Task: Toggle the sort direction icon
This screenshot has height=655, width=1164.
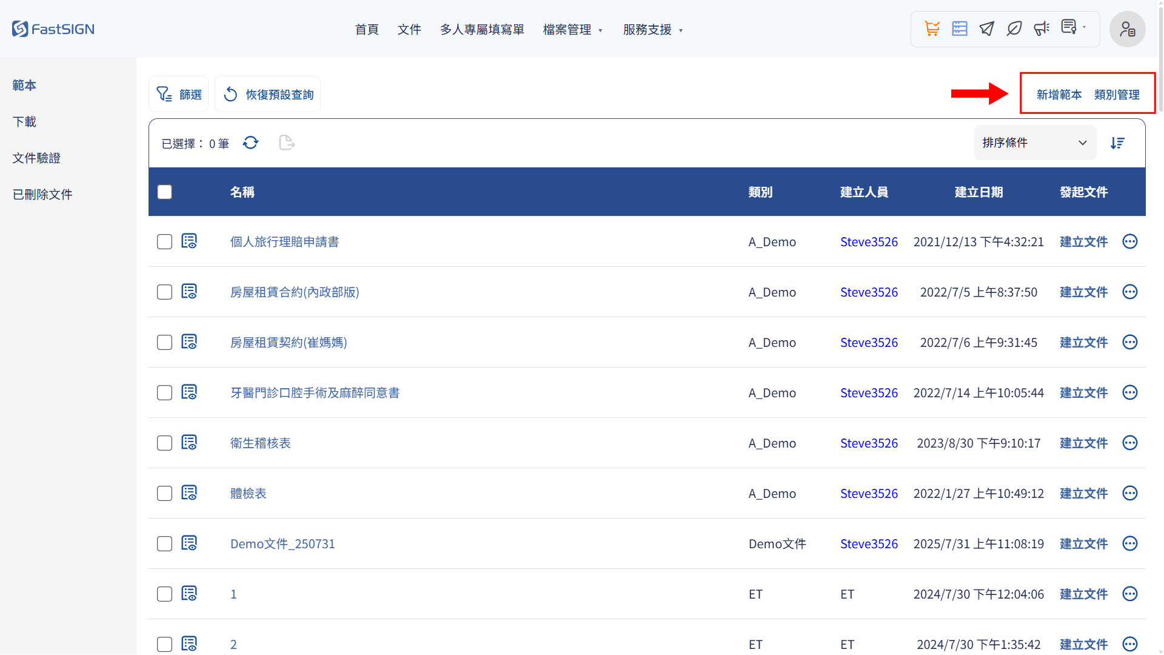Action: pyautogui.click(x=1117, y=143)
